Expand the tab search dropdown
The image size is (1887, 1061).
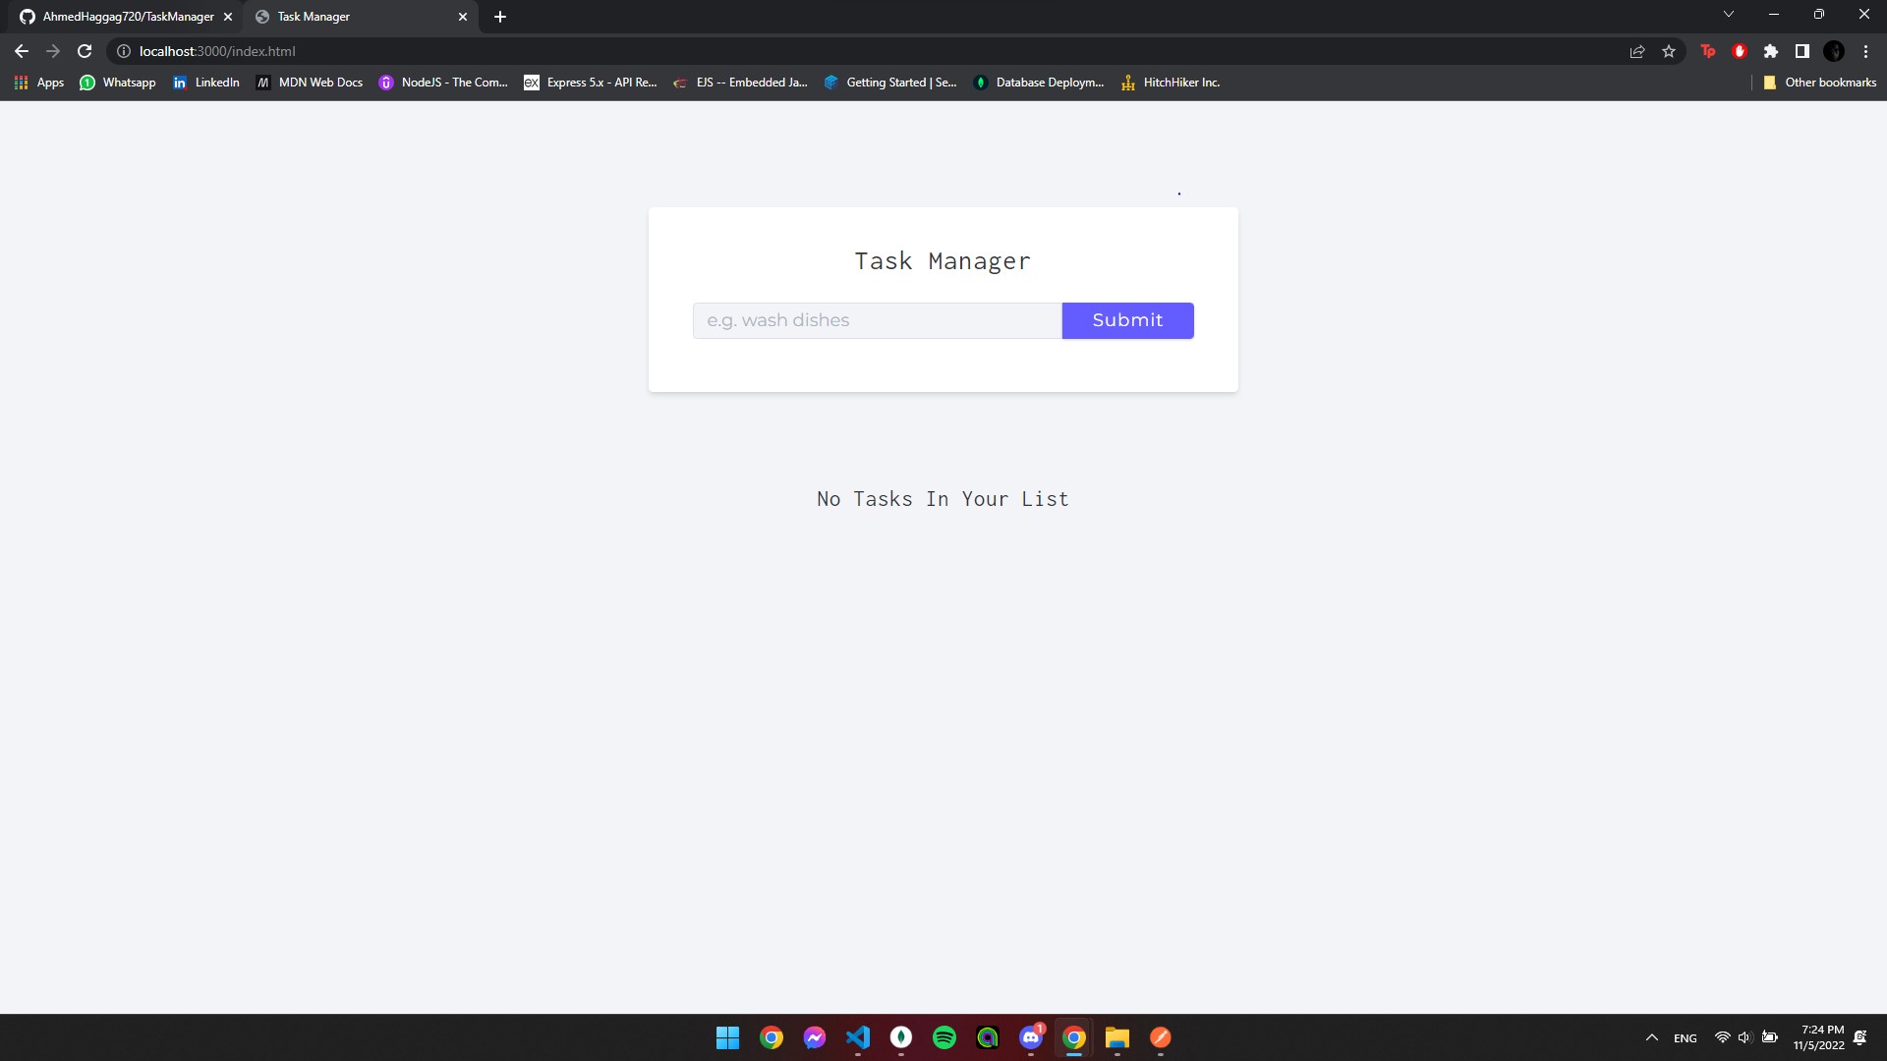point(1729,15)
